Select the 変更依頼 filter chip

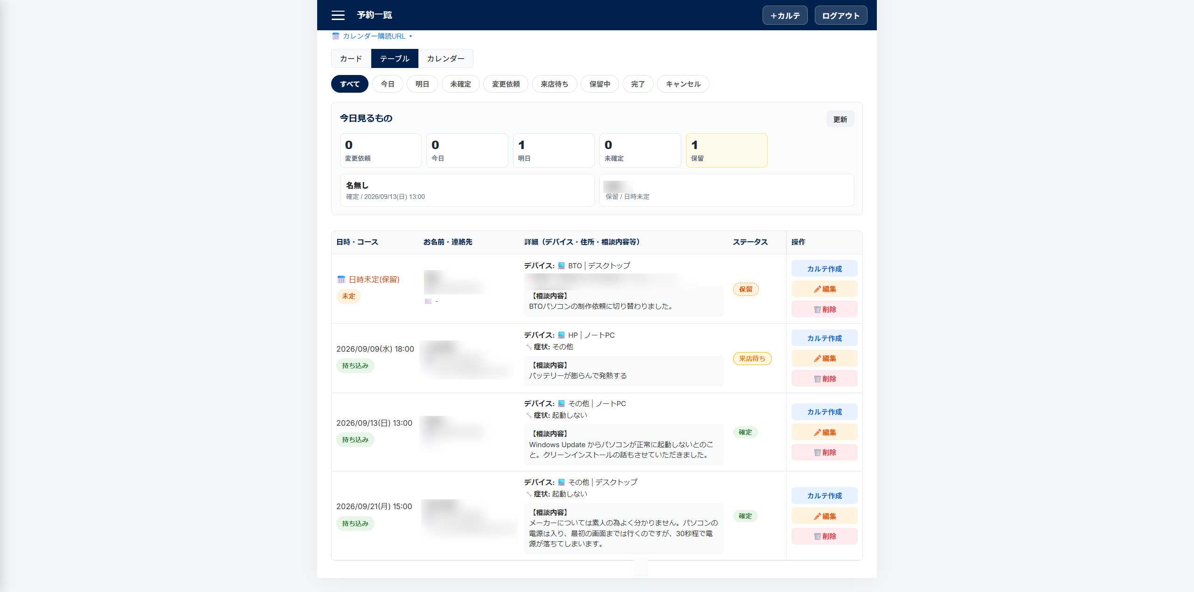click(x=506, y=84)
